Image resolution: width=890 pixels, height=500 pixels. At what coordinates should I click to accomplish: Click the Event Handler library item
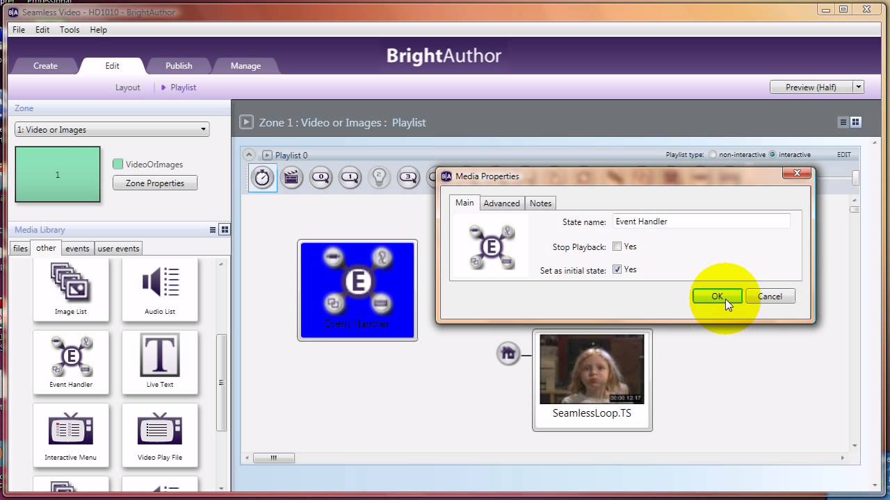(x=71, y=362)
